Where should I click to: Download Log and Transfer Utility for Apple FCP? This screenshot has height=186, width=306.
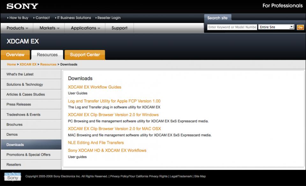(x=114, y=101)
